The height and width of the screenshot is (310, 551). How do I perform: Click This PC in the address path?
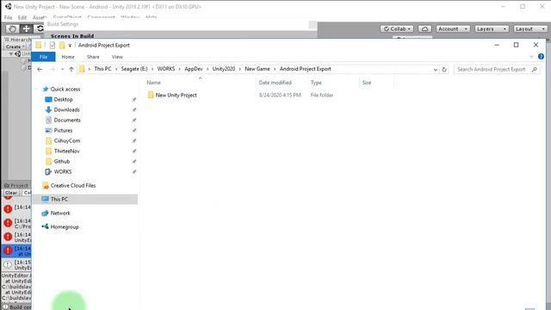pyautogui.click(x=102, y=69)
